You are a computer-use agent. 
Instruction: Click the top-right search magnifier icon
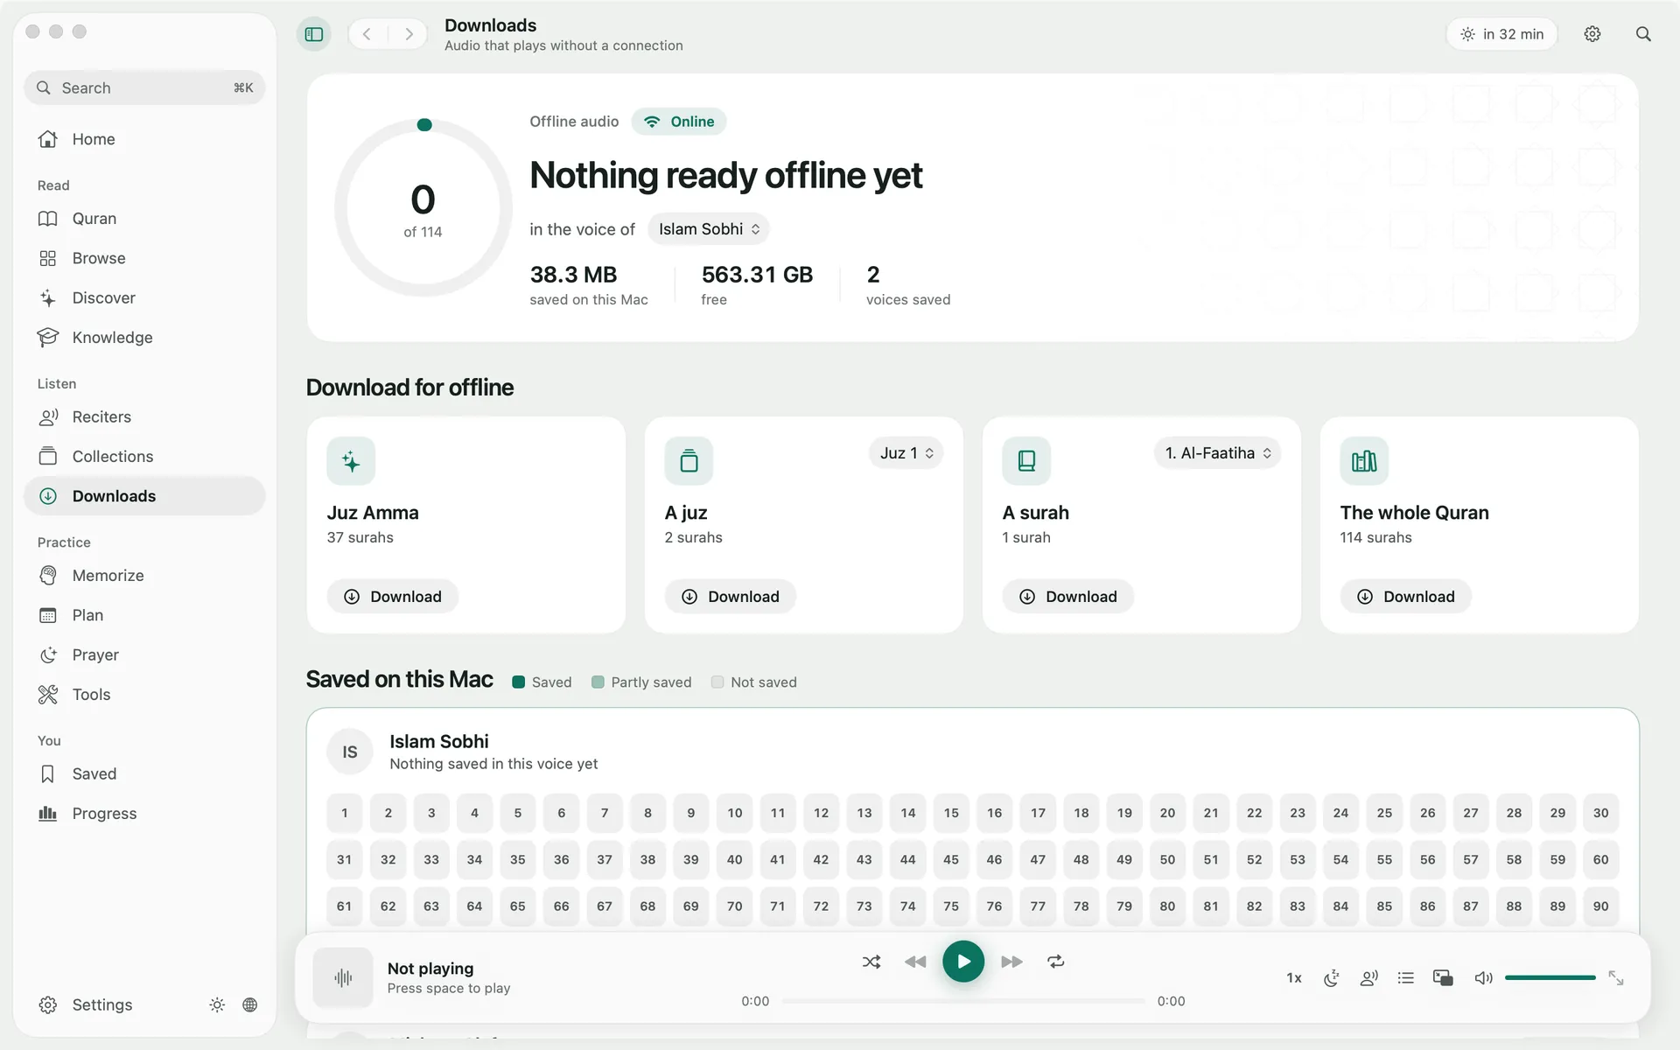click(x=1643, y=34)
